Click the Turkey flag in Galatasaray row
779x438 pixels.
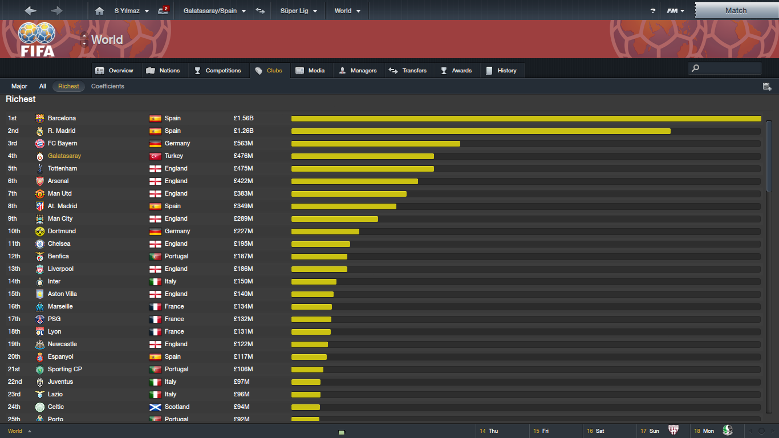(155, 156)
